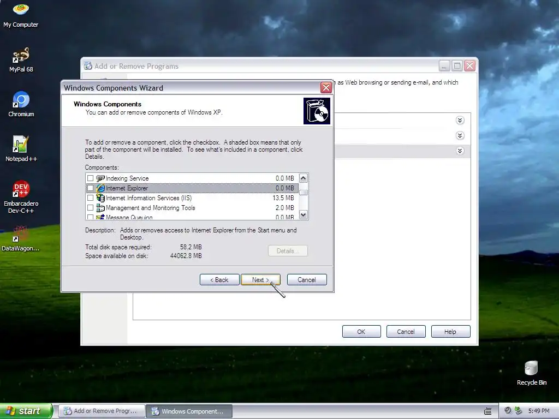
Task: Click the 2.0 MB size value
Action: (285, 208)
